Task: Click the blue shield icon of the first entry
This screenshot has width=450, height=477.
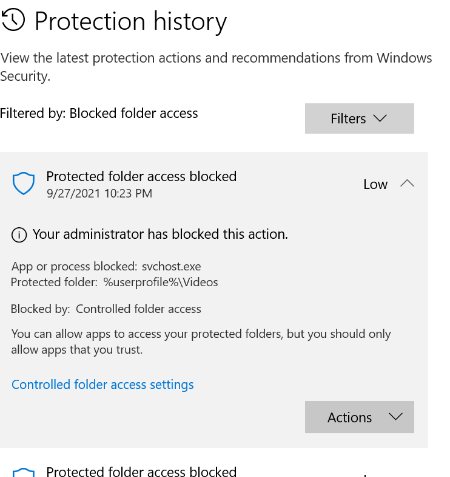Action: pos(24,184)
